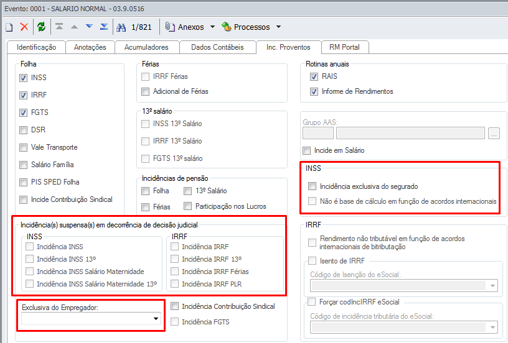Click the binoculars search icon

pos(121,27)
